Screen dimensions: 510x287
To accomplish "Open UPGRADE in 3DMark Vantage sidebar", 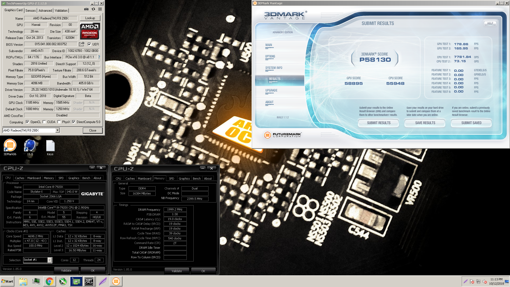I will (271, 90).
